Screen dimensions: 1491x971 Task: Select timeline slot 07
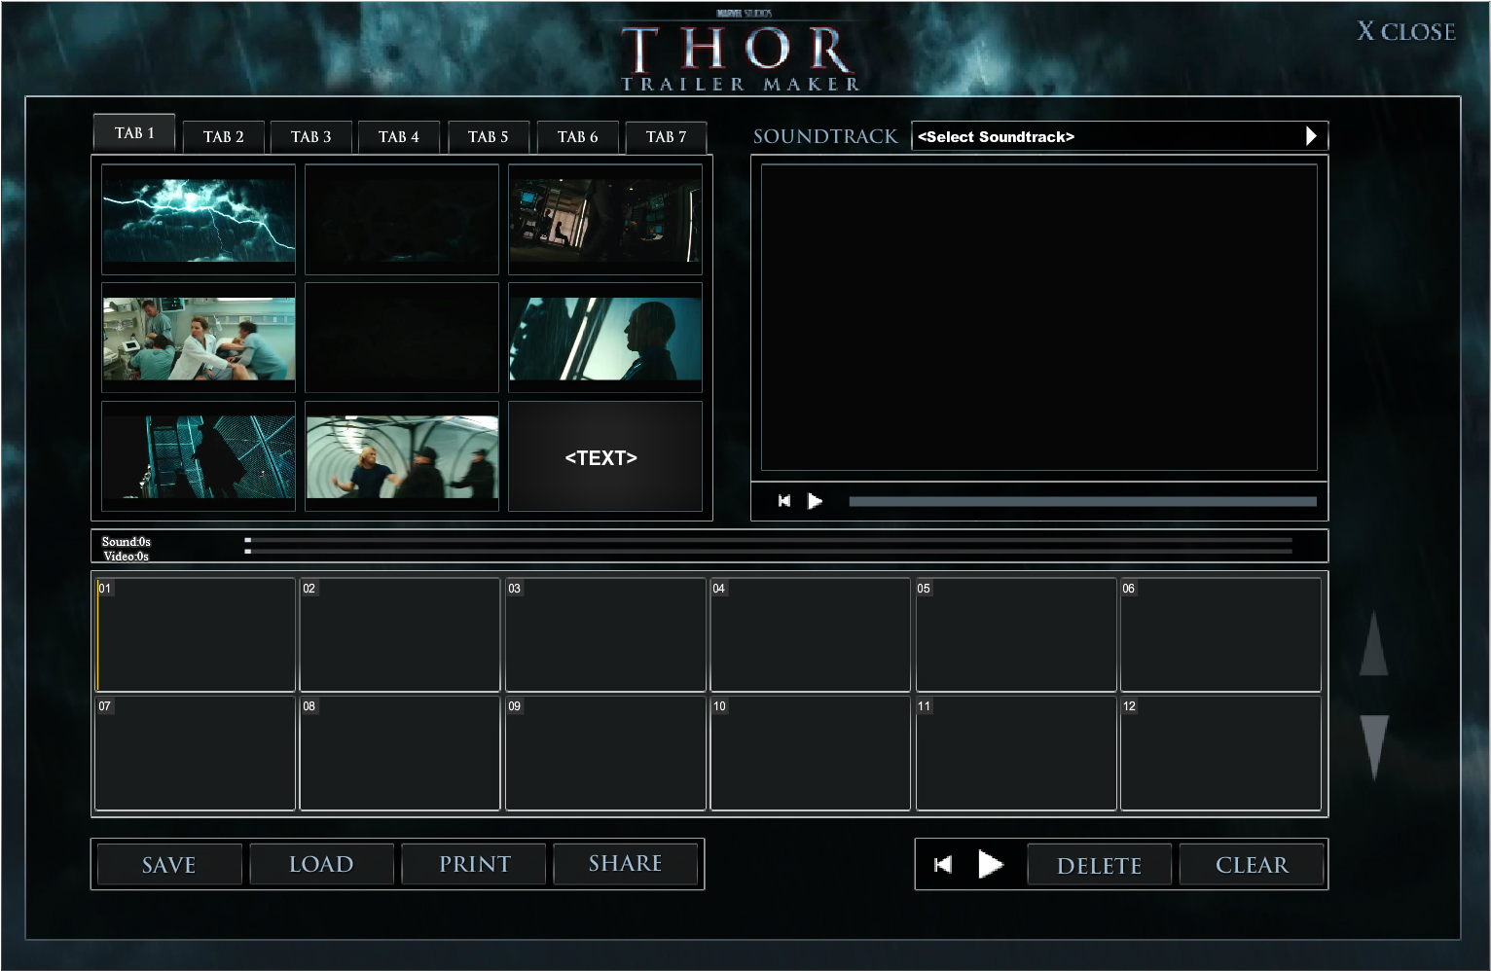196,753
